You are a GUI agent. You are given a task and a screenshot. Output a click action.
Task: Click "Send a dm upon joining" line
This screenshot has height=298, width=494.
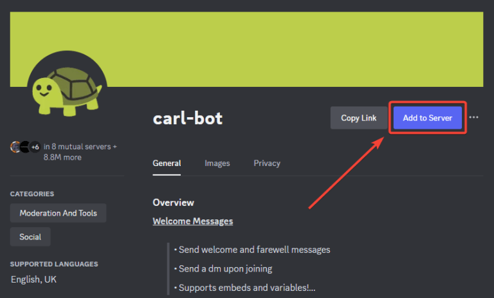coord(225,268)
